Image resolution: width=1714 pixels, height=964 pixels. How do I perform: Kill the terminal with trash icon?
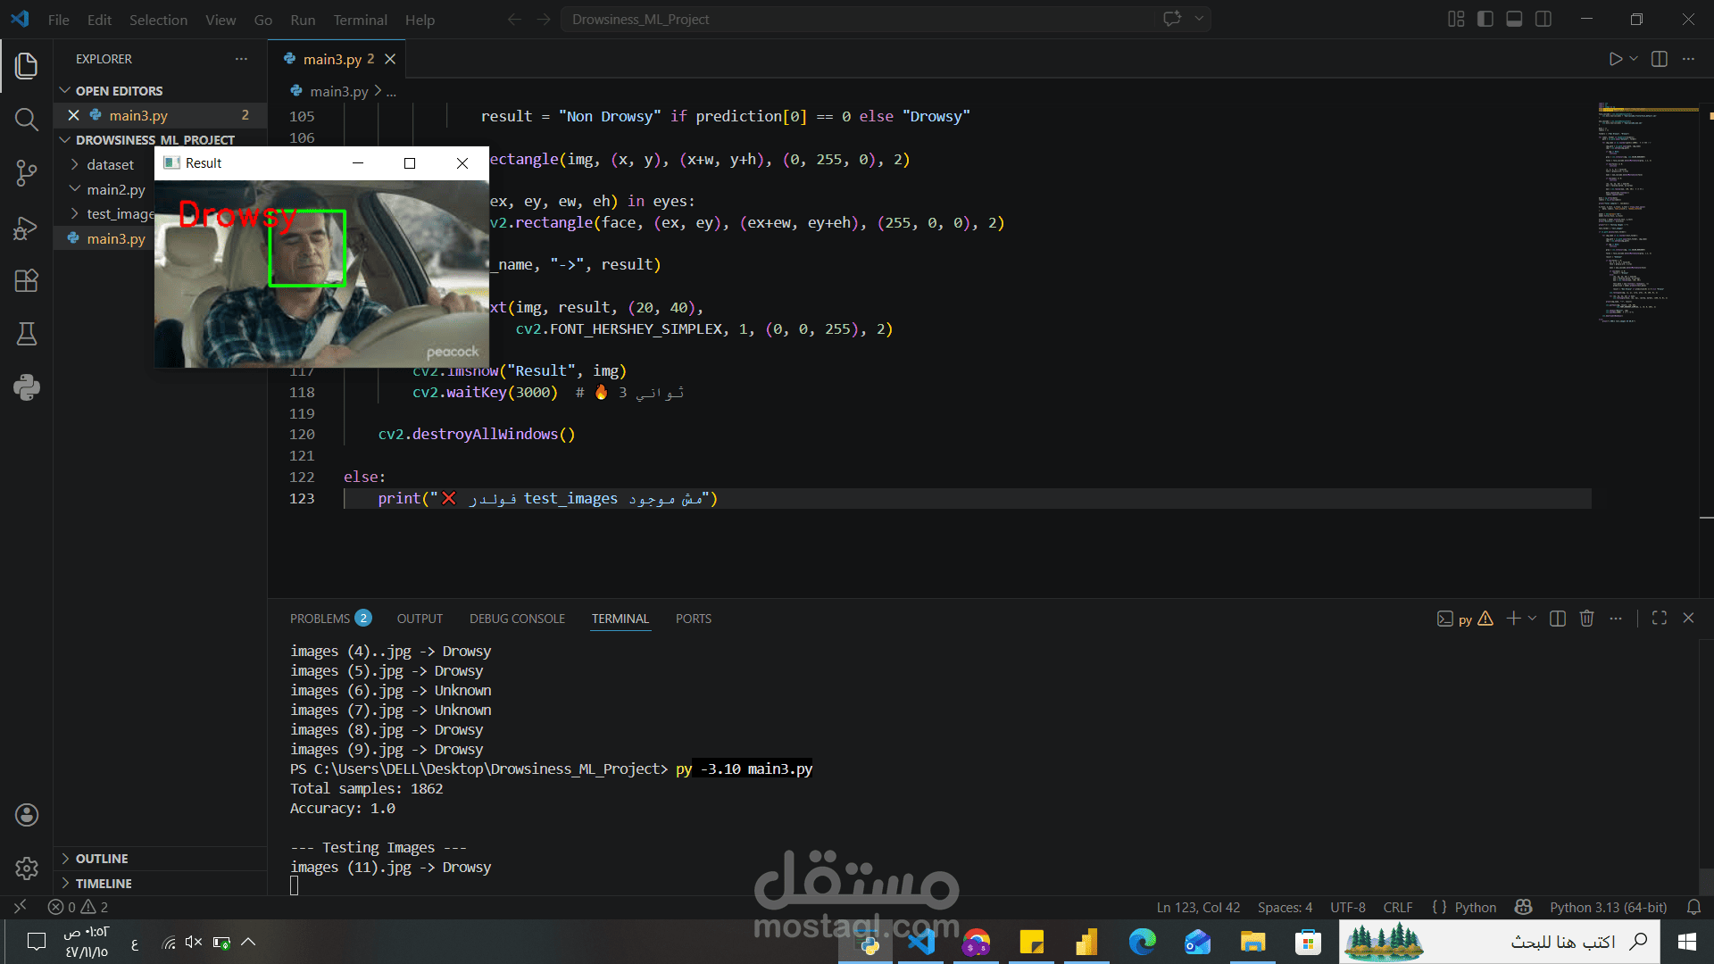tap(1586, 618)
